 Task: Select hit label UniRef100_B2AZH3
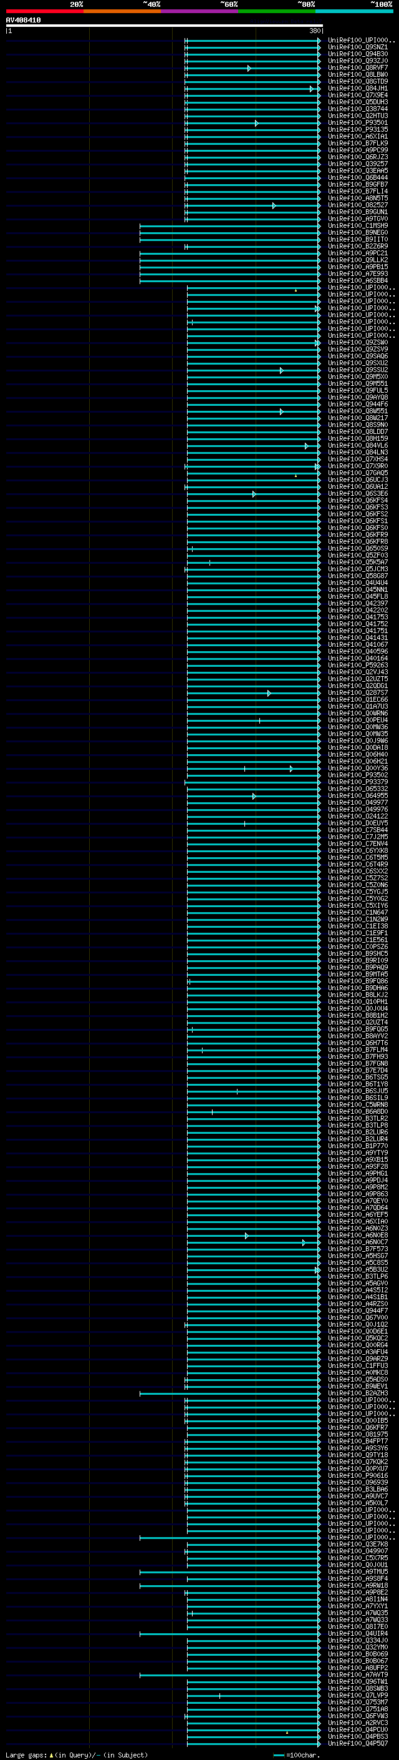click(x=358, y=1394)
